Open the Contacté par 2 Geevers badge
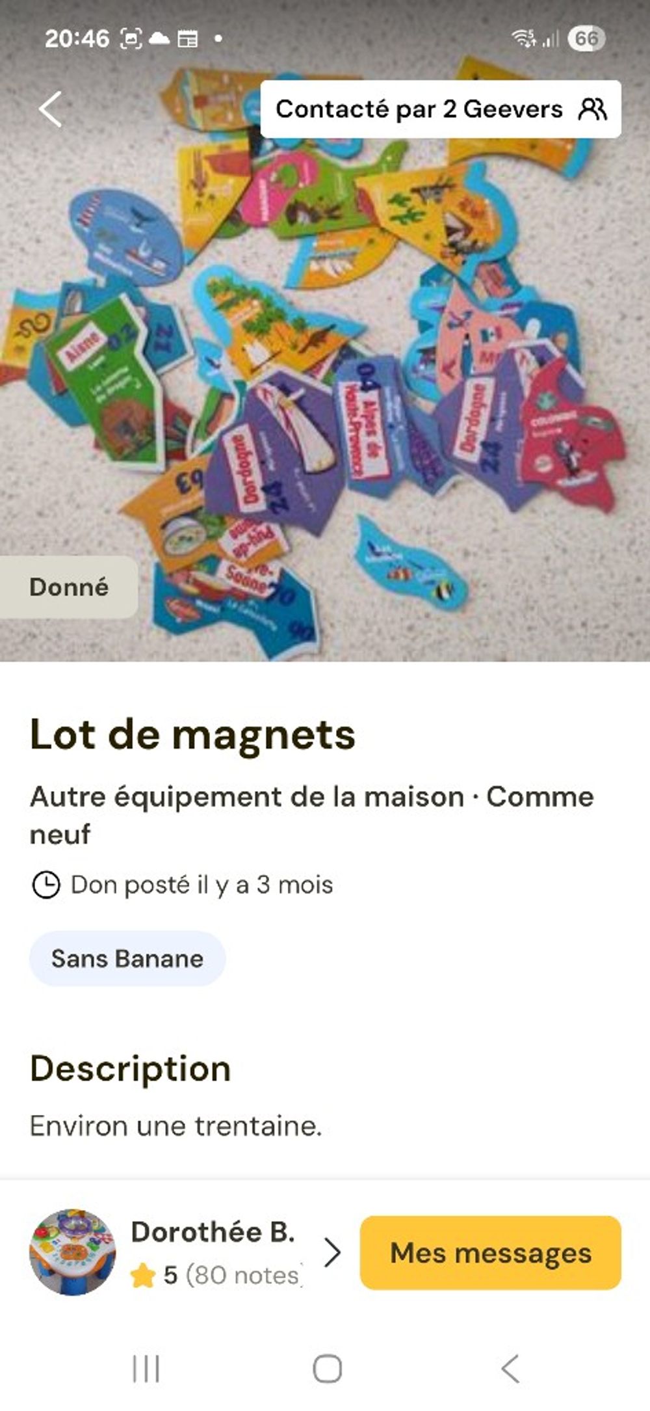Image resolution: width=650 pixels, height=1411 pixels. tap(440, 109)
